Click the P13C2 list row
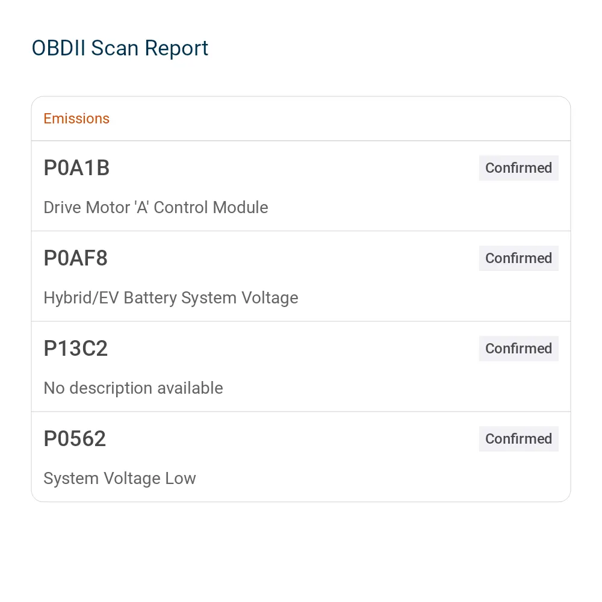 [301, 366]
